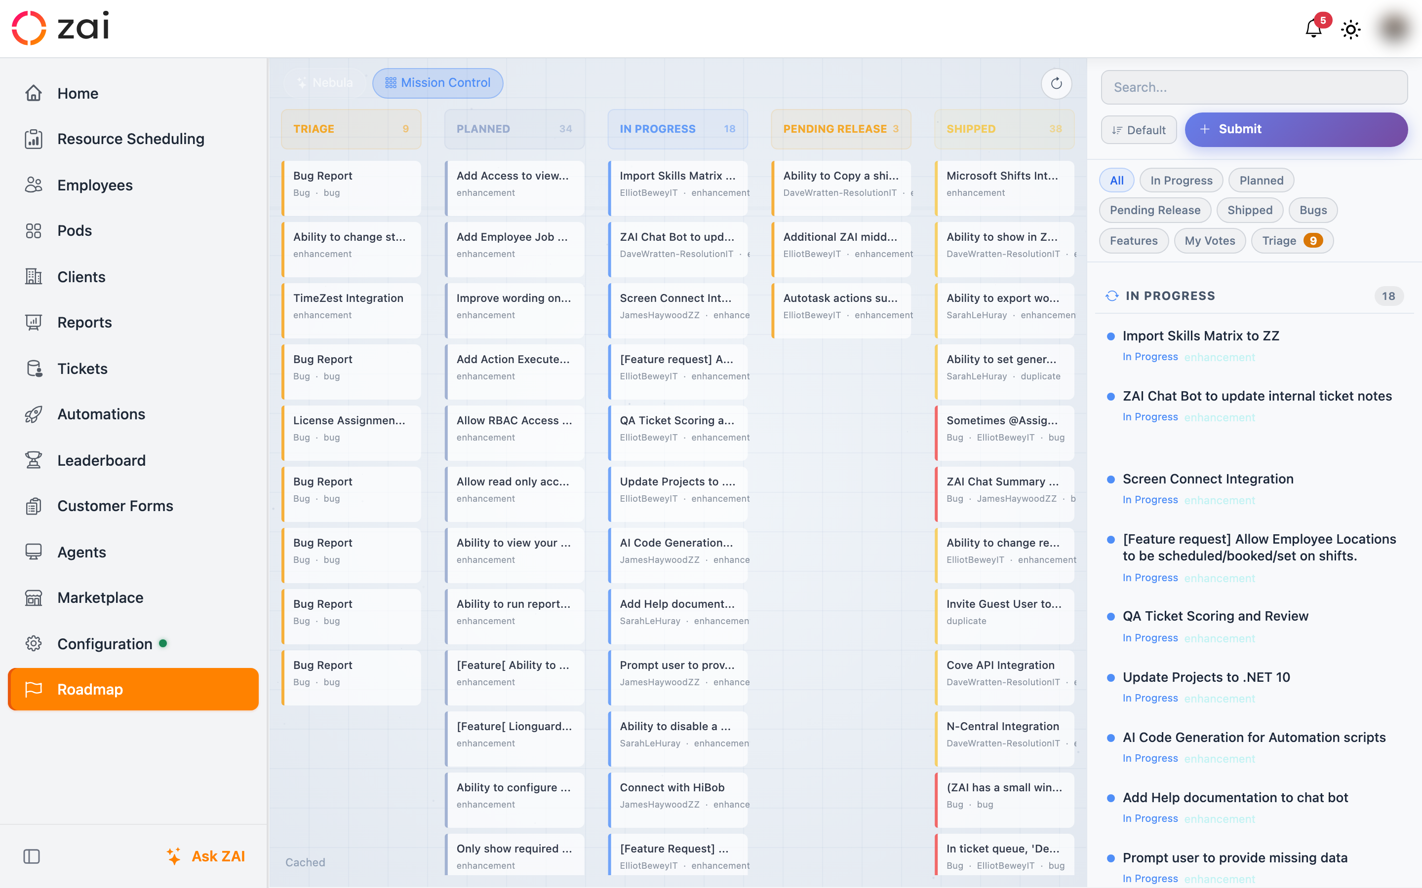The width and height of the screenshot is (1422, 888).
Task: Click the In Progress count badge 18
Action: [1388, 296]
